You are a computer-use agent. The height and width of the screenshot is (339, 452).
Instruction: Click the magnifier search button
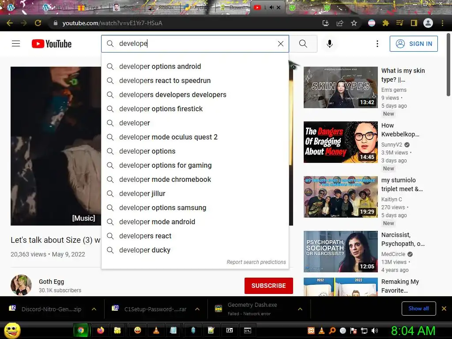[303, 44]
